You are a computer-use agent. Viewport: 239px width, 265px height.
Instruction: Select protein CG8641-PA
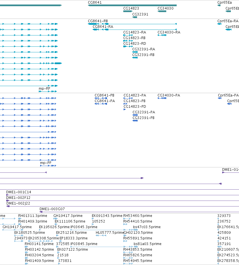click(x=101, y=104)
